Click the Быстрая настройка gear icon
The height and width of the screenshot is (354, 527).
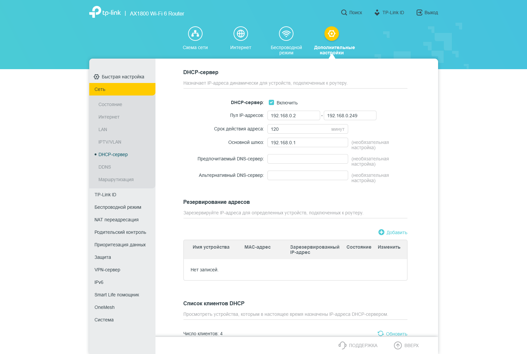tap(97, 77)
